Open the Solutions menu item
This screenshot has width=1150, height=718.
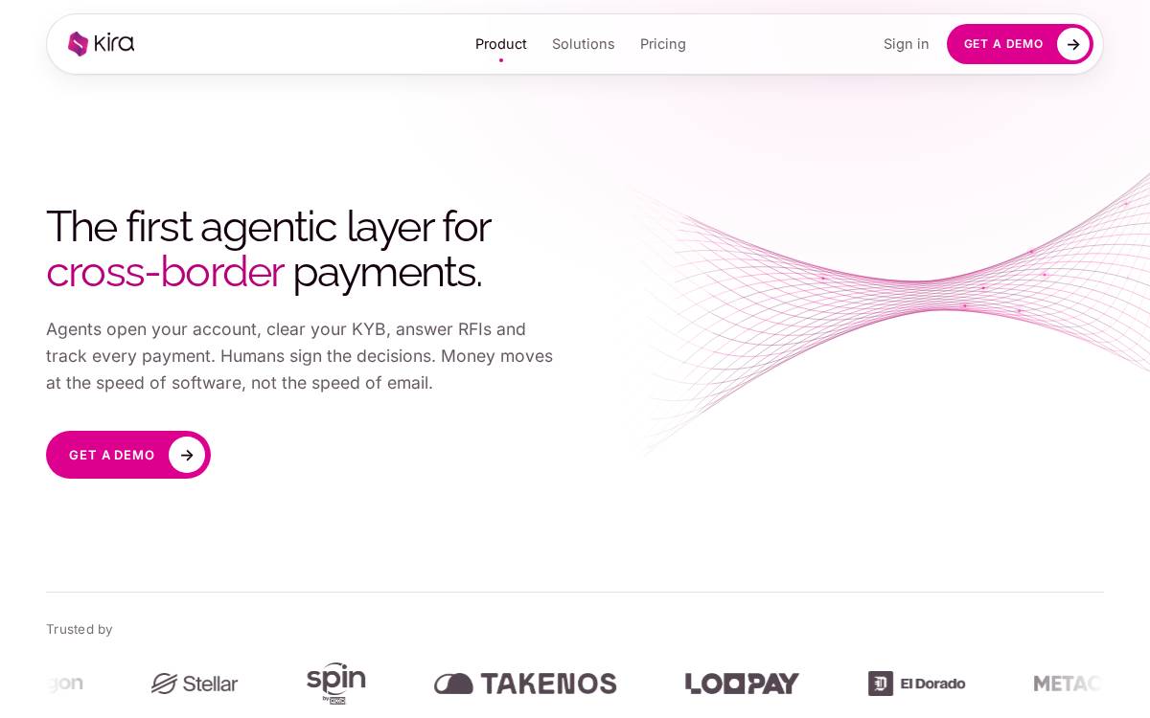click(x=584, y=44)
